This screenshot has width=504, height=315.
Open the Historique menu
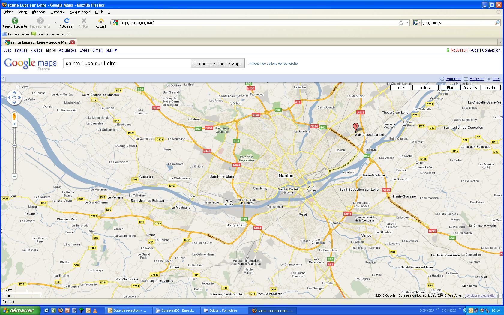tap(58, 12)
